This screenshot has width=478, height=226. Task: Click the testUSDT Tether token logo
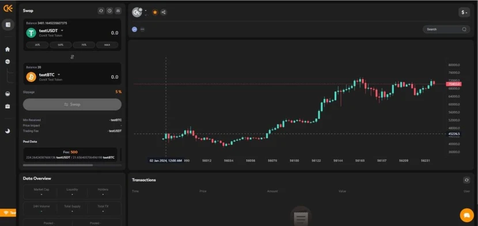tap(31, 33)
